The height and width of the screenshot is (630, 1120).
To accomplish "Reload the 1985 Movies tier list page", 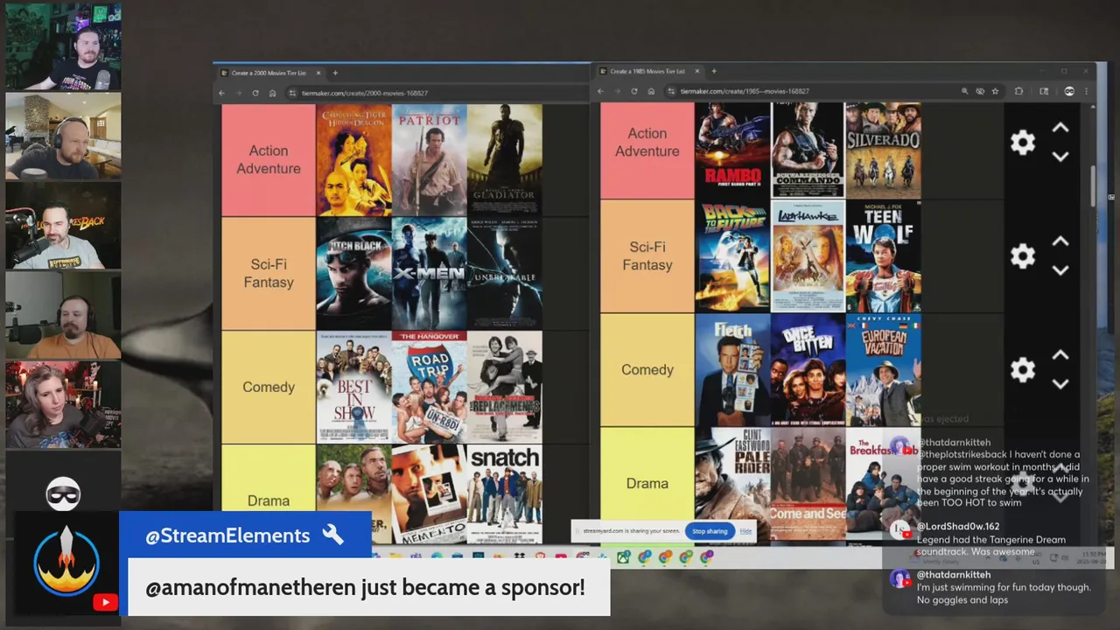I will pos(633,91).
